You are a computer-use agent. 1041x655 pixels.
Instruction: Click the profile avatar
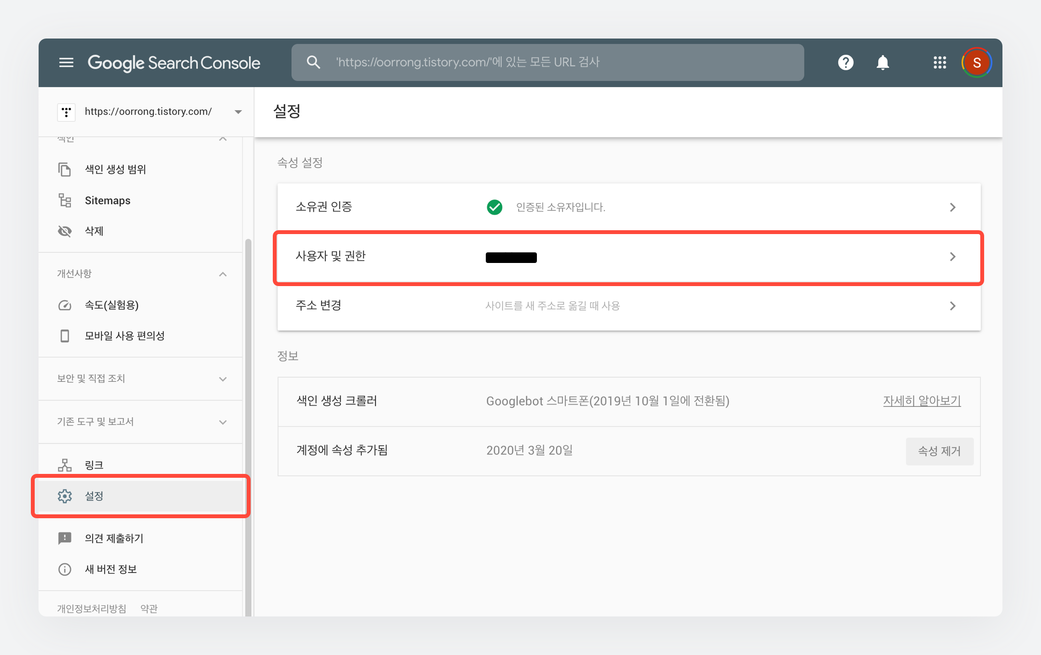(976, 62)
